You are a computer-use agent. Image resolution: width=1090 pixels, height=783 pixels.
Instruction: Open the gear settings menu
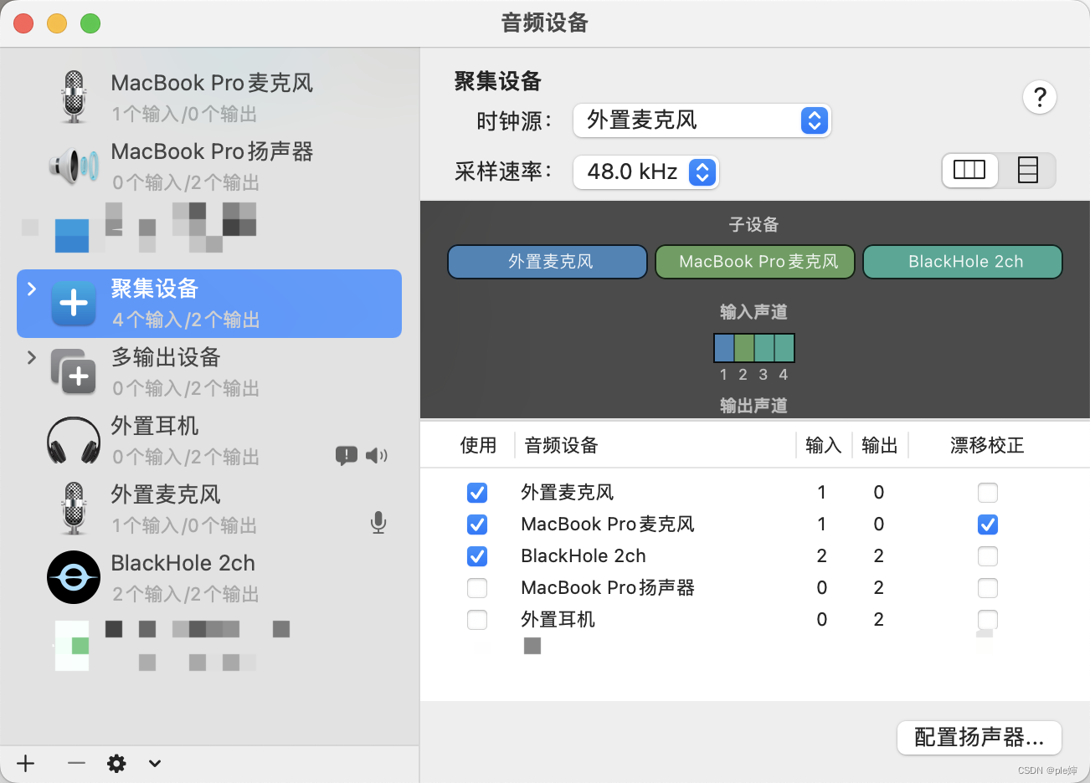[x=116, y=763]
